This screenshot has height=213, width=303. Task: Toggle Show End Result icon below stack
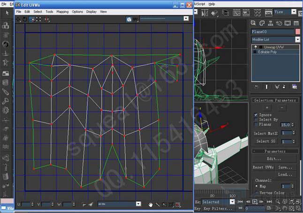click(x=267, y=87)
